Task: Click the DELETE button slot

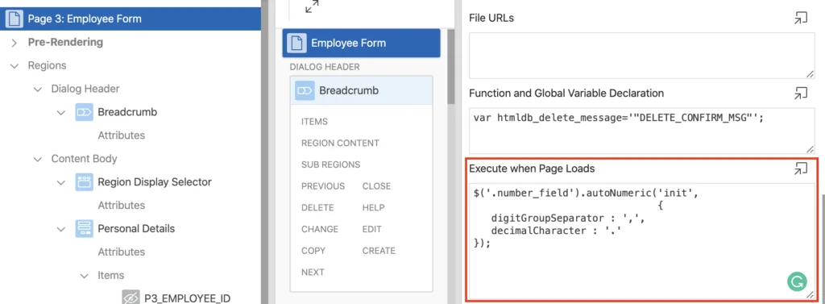Action: [317, 207]
